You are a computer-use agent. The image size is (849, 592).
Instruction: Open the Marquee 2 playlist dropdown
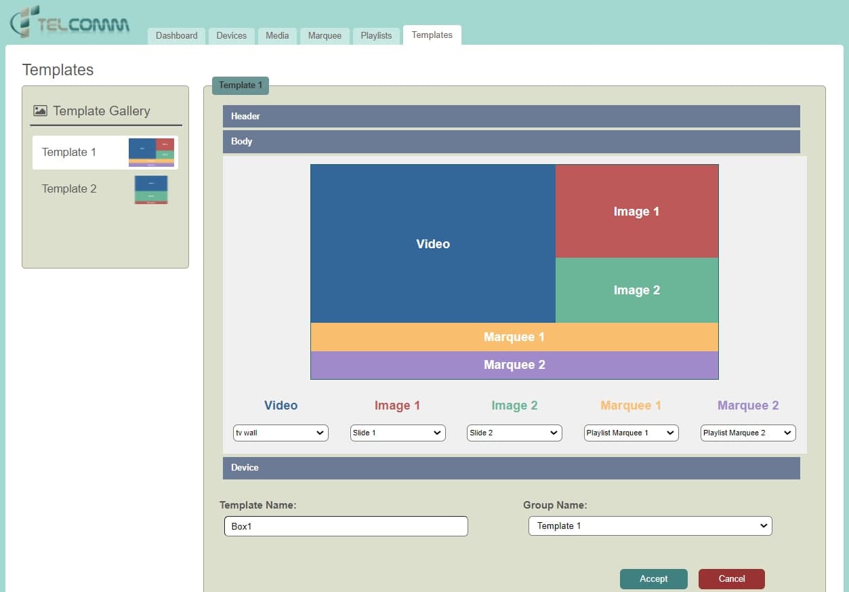click(747, 433)
